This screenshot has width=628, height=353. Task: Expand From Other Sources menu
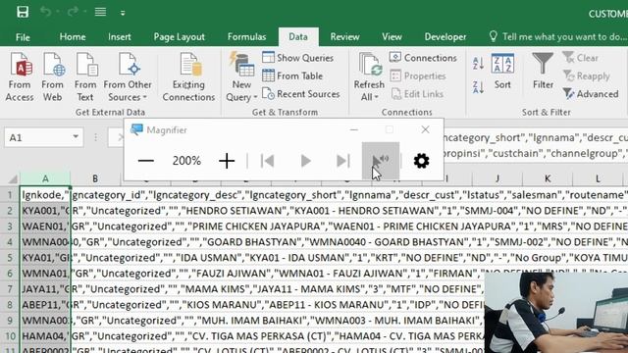tap(128, 76)
